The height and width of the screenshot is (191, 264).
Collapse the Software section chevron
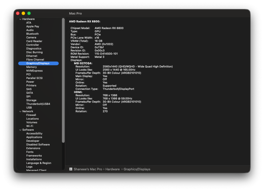(x=20, y=130)
